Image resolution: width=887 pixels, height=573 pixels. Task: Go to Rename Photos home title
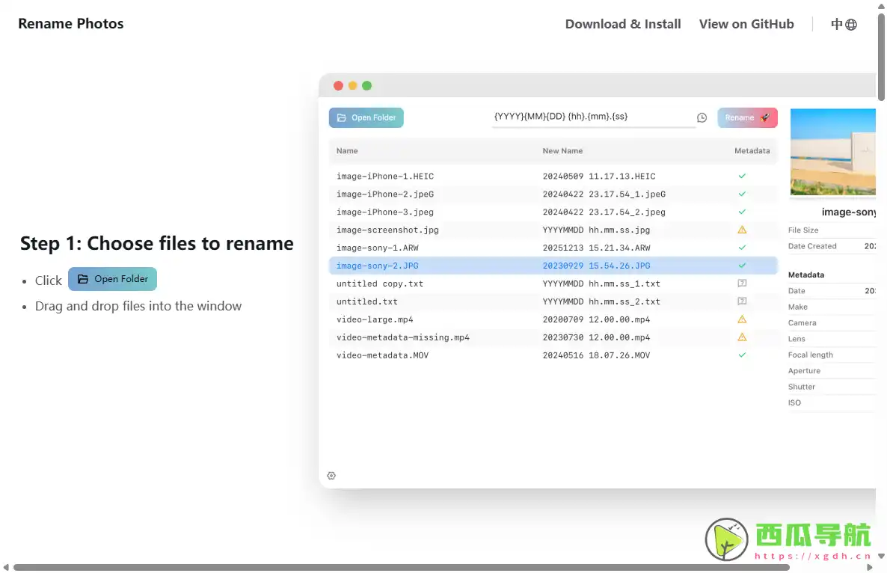coord(71,24)
